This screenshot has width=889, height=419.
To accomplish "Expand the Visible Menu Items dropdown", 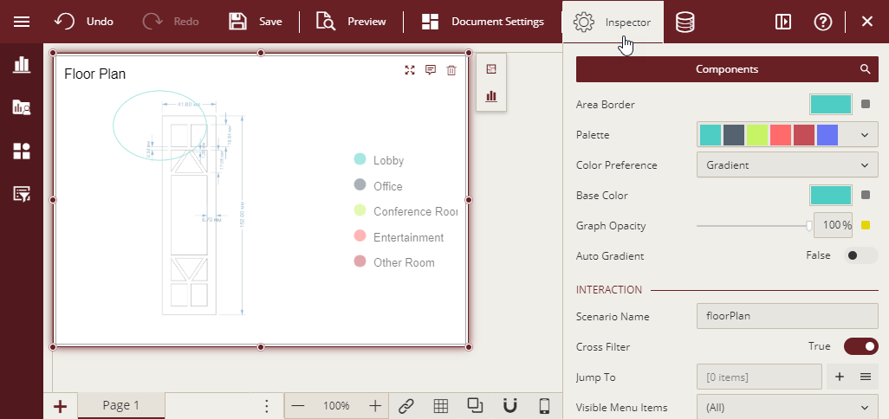I will [787, 407].
